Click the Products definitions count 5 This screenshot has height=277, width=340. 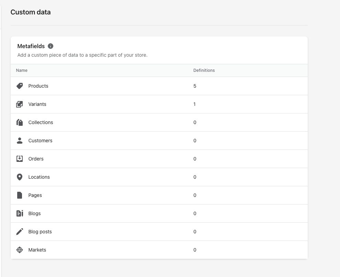point(195,86)
